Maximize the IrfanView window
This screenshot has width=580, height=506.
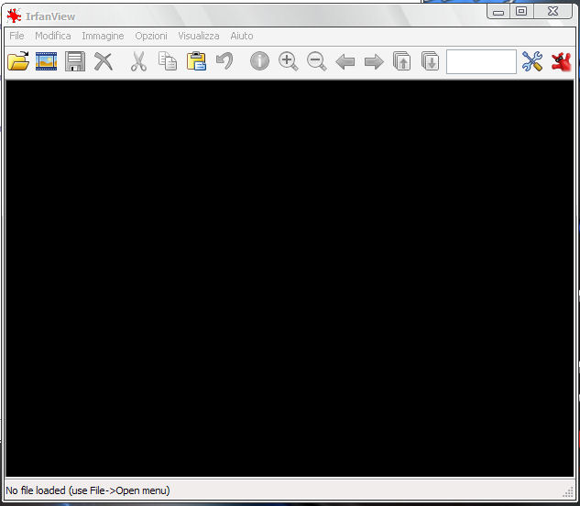(521, 12)
